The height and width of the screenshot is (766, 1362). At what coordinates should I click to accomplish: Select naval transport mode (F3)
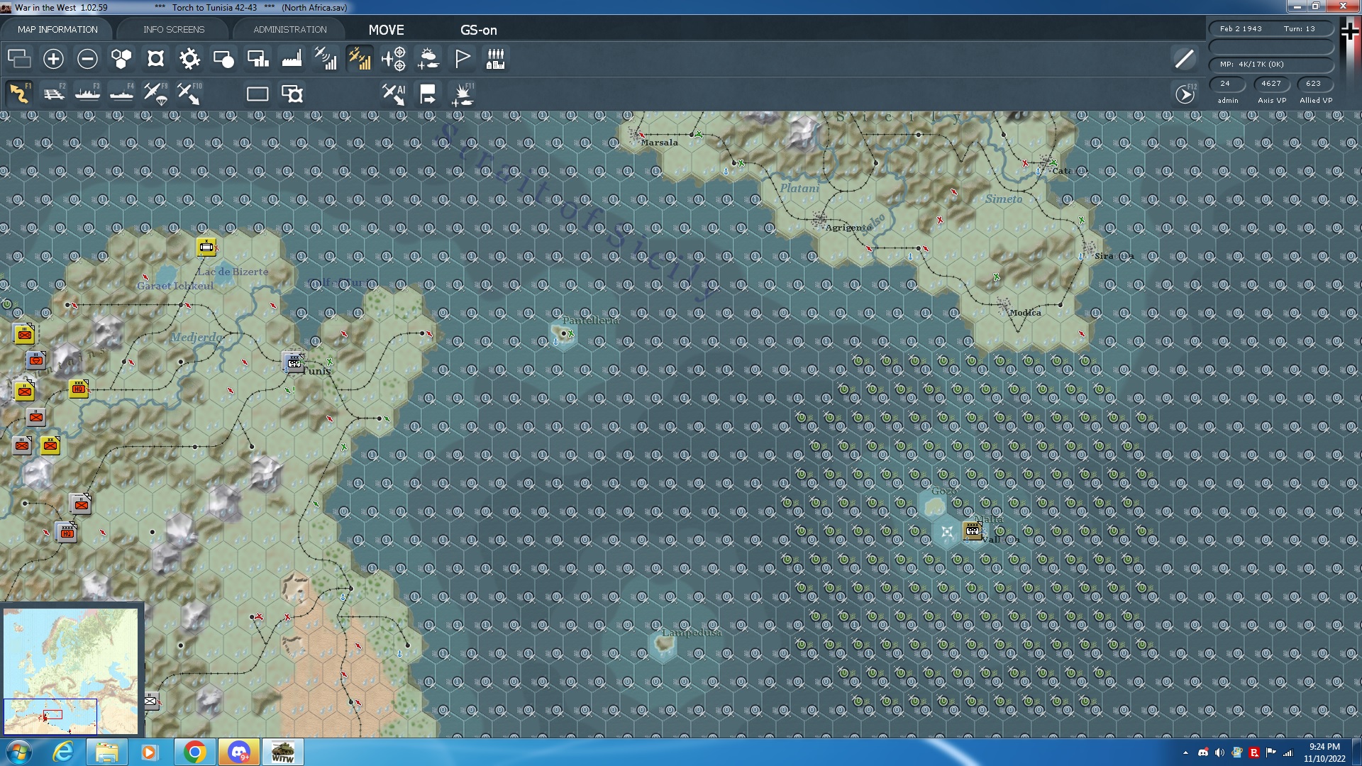88,93
